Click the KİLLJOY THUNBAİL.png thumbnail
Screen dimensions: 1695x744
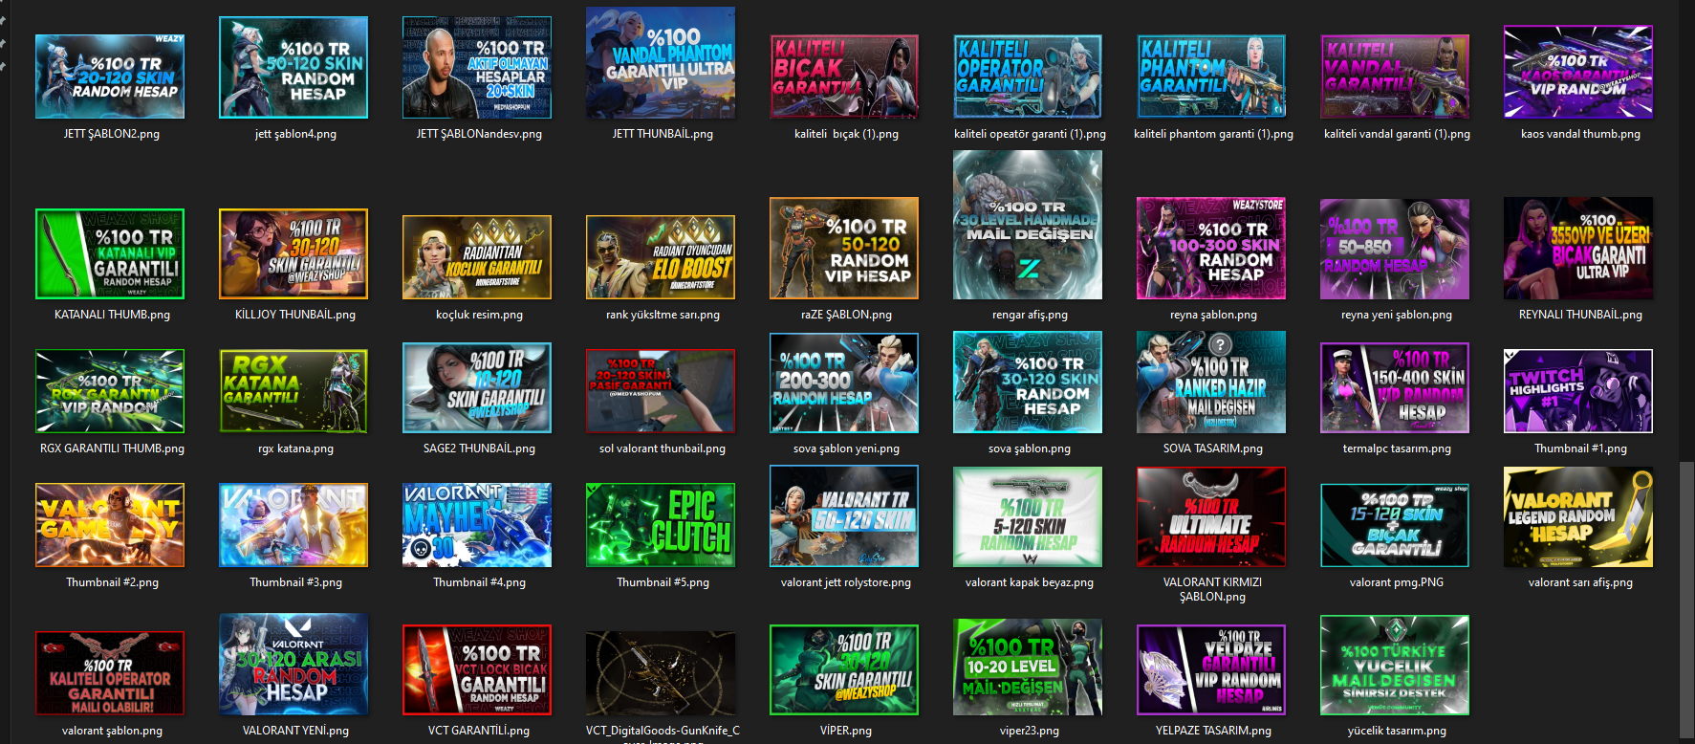293,254
